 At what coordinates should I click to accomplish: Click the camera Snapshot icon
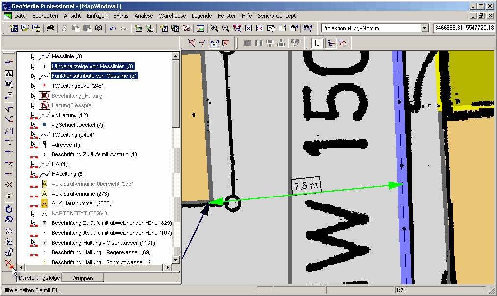click(x=99, y=28)
